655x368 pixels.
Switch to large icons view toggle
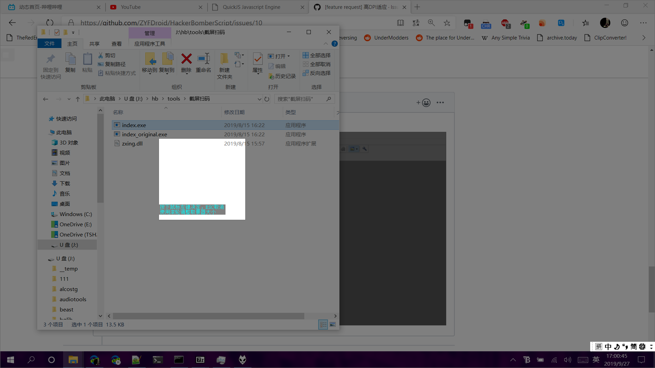point(333,325)
